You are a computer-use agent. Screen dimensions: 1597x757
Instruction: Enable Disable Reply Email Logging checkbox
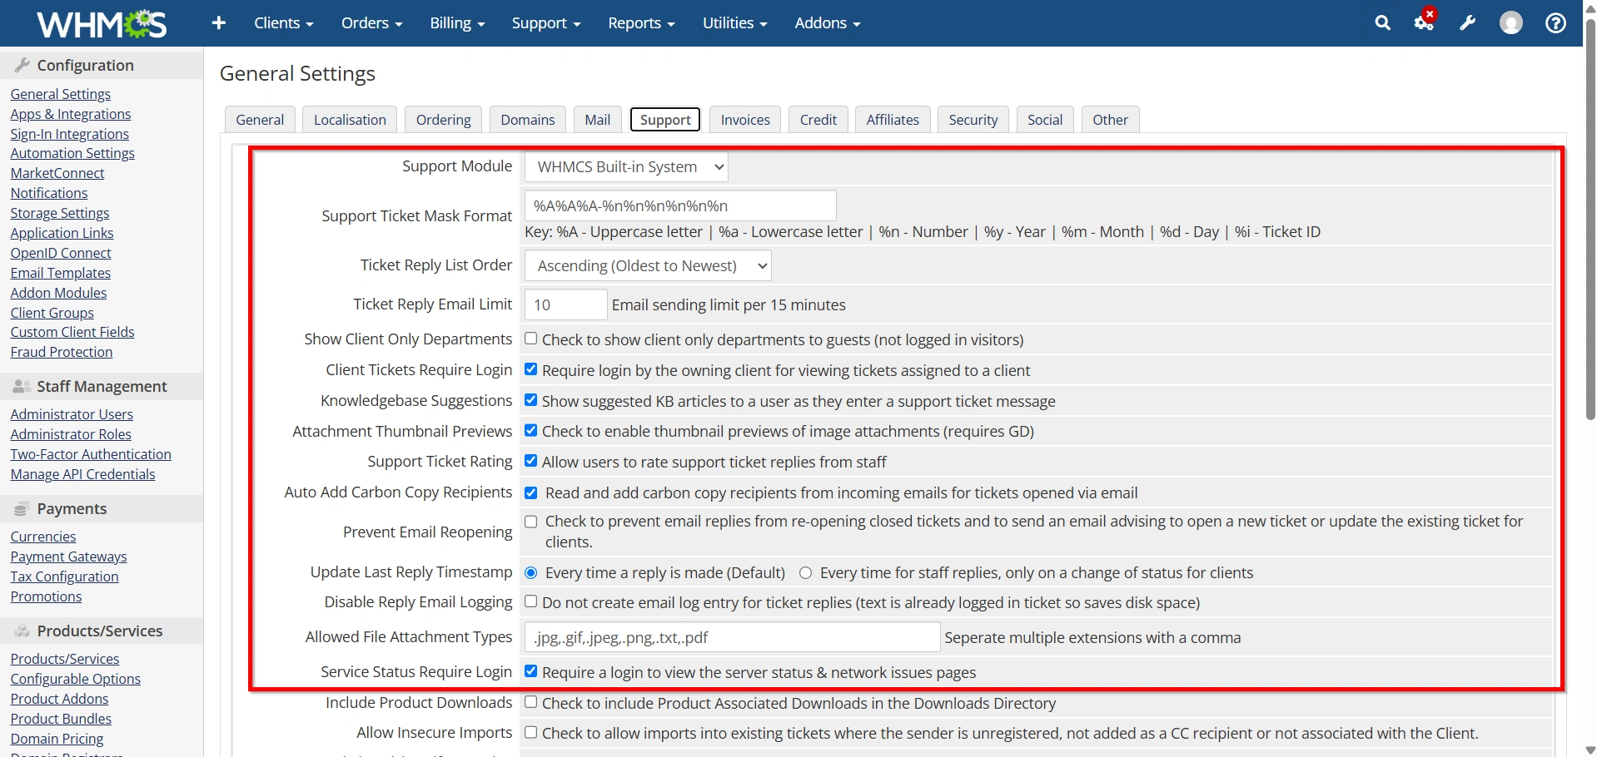530,601
